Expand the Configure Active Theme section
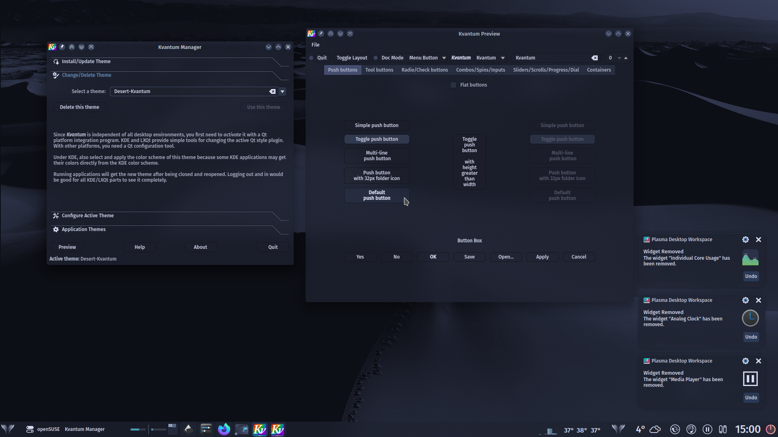This screenshot has height=437, width=778. point(170,216)
